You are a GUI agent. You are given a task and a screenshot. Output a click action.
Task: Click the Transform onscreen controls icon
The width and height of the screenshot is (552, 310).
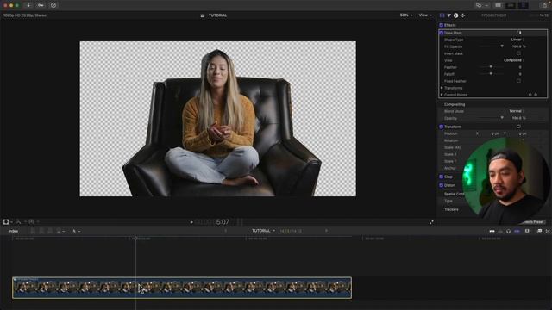tap(518, 127)
